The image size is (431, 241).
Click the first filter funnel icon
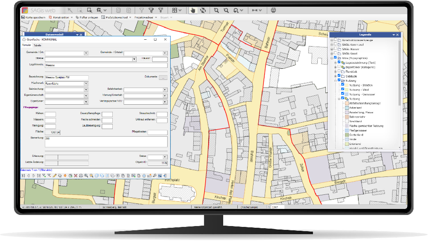142,10
